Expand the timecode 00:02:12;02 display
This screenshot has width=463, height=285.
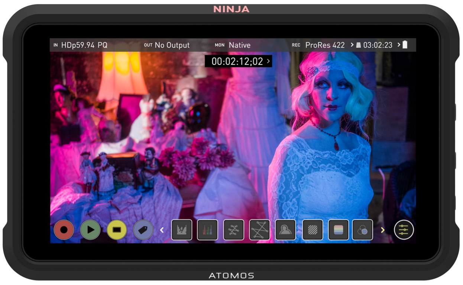click(x=238, y=61)
